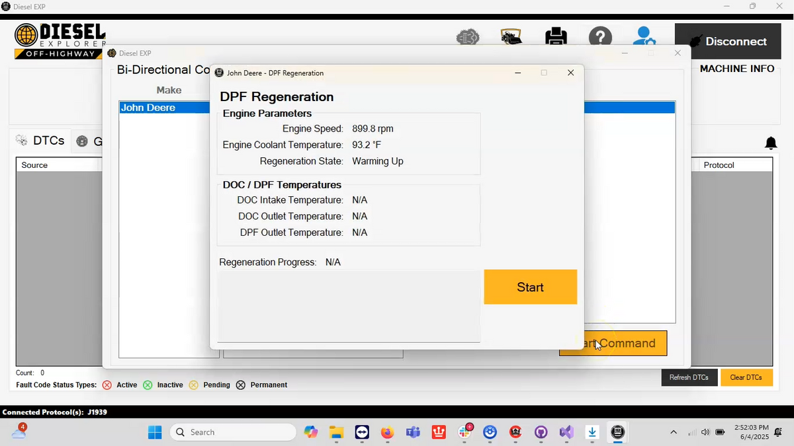
Task: Open Slack from the taskbar
Action: [x=465, y=432]
